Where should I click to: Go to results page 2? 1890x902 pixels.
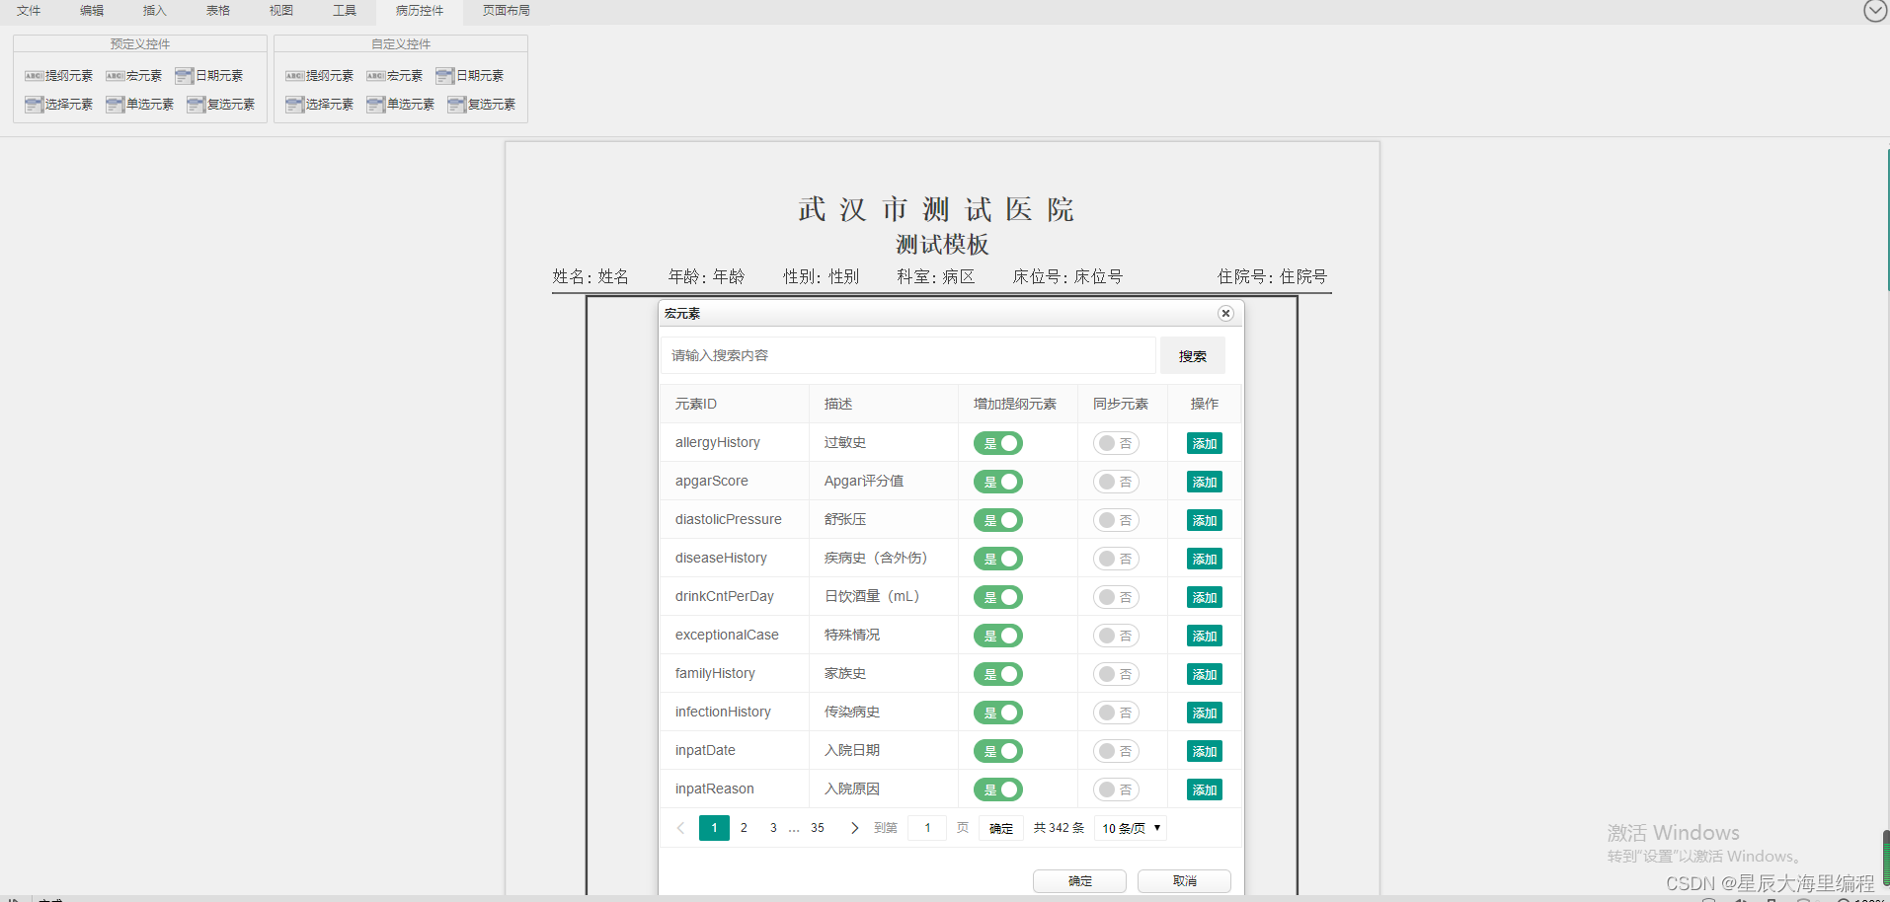[x=744, y=828]
